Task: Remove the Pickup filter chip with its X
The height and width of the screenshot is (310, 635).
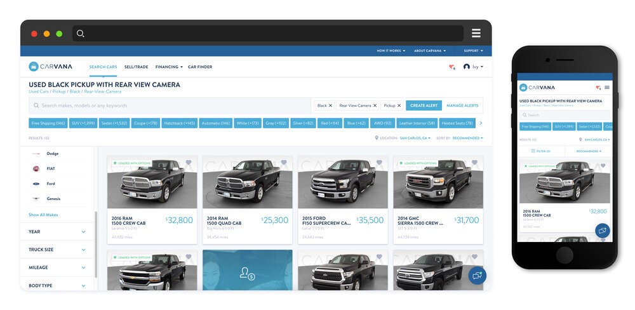Action: coord(399,105)
